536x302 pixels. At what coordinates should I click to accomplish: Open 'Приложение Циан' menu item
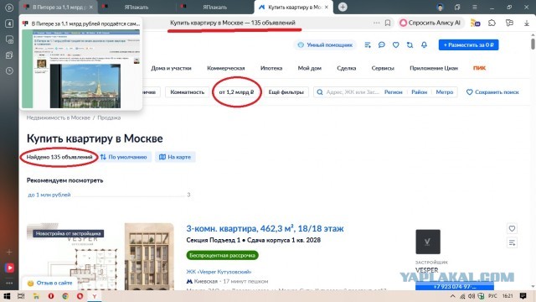(434, 68)
